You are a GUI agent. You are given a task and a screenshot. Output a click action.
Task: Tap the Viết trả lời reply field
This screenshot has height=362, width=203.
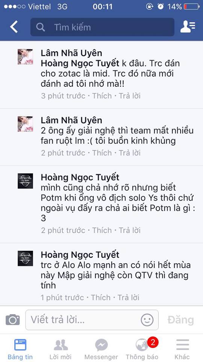(92, 320)
